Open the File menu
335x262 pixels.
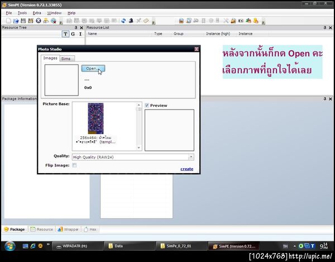pyautogui.click(x=9, y=13)
